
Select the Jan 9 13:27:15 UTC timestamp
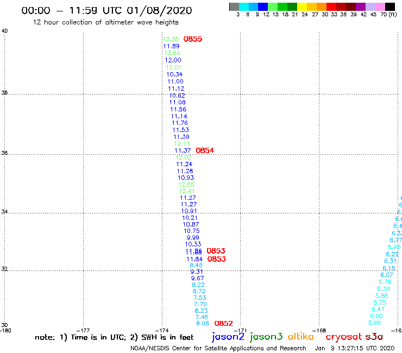coord(355,348)
